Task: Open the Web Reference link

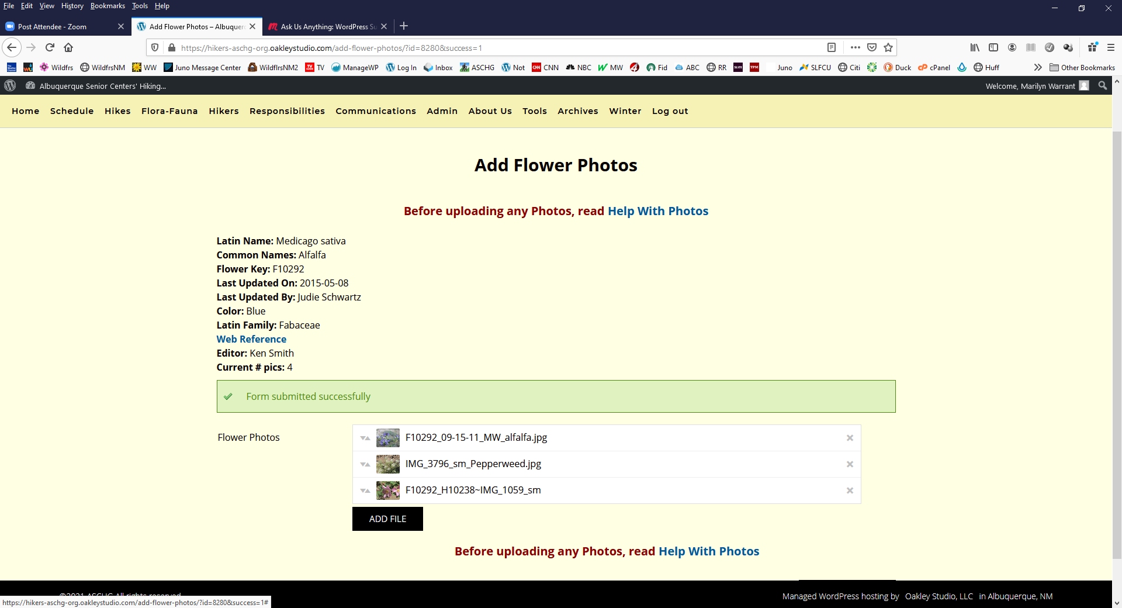Action: click(251, 339)
